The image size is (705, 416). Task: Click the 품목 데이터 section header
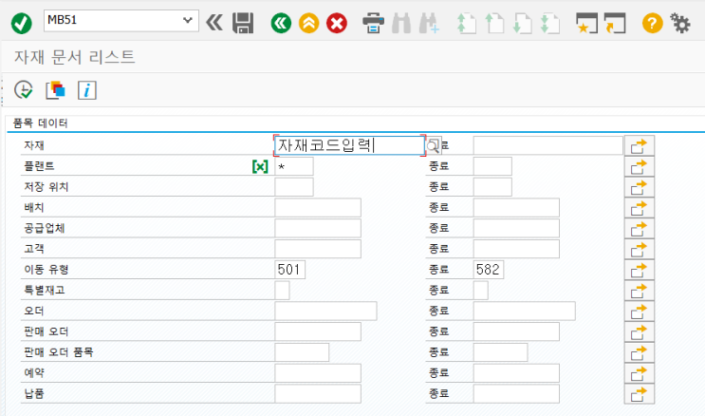point(40,123)
